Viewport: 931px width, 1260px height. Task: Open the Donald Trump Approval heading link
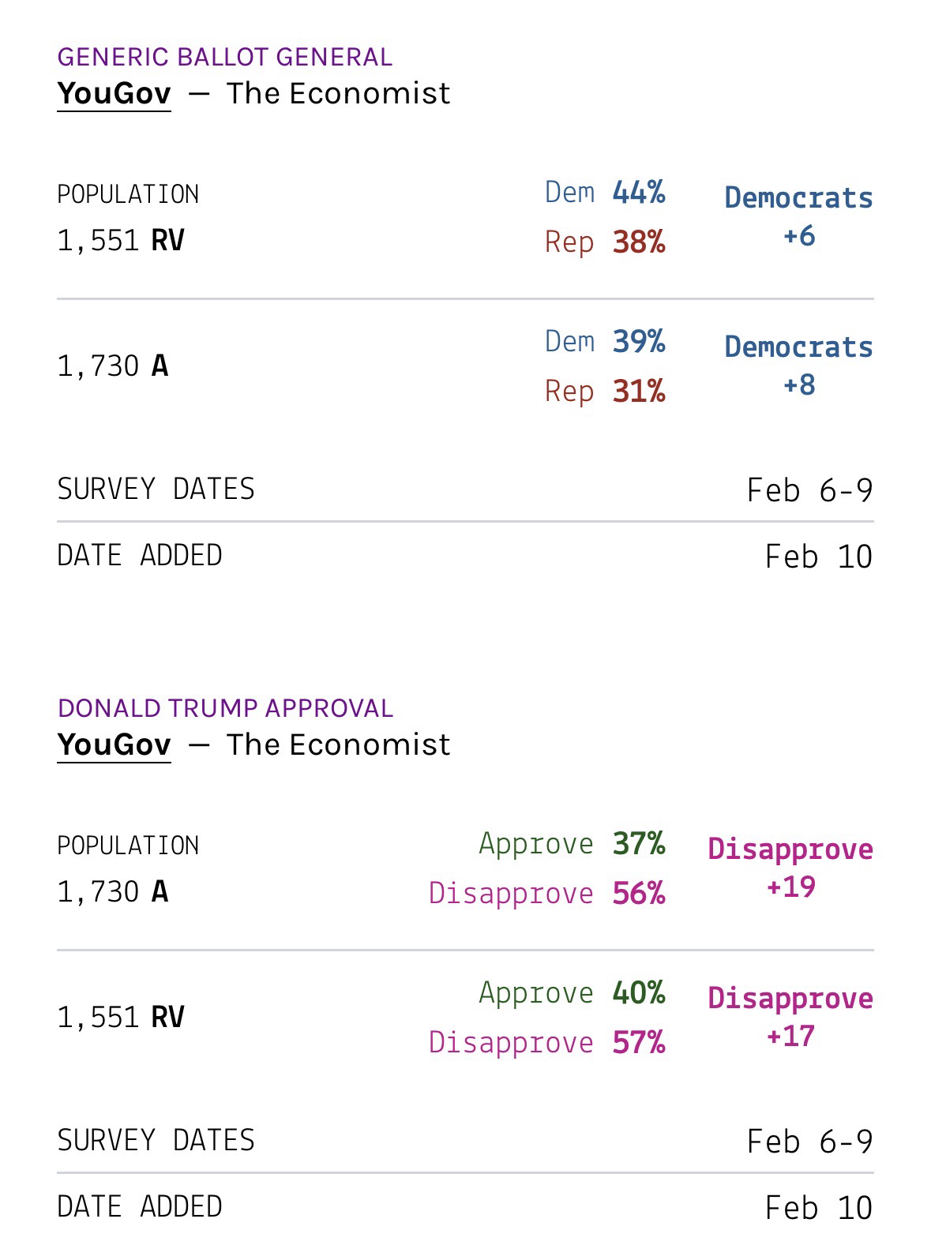[x=225, y=708]
